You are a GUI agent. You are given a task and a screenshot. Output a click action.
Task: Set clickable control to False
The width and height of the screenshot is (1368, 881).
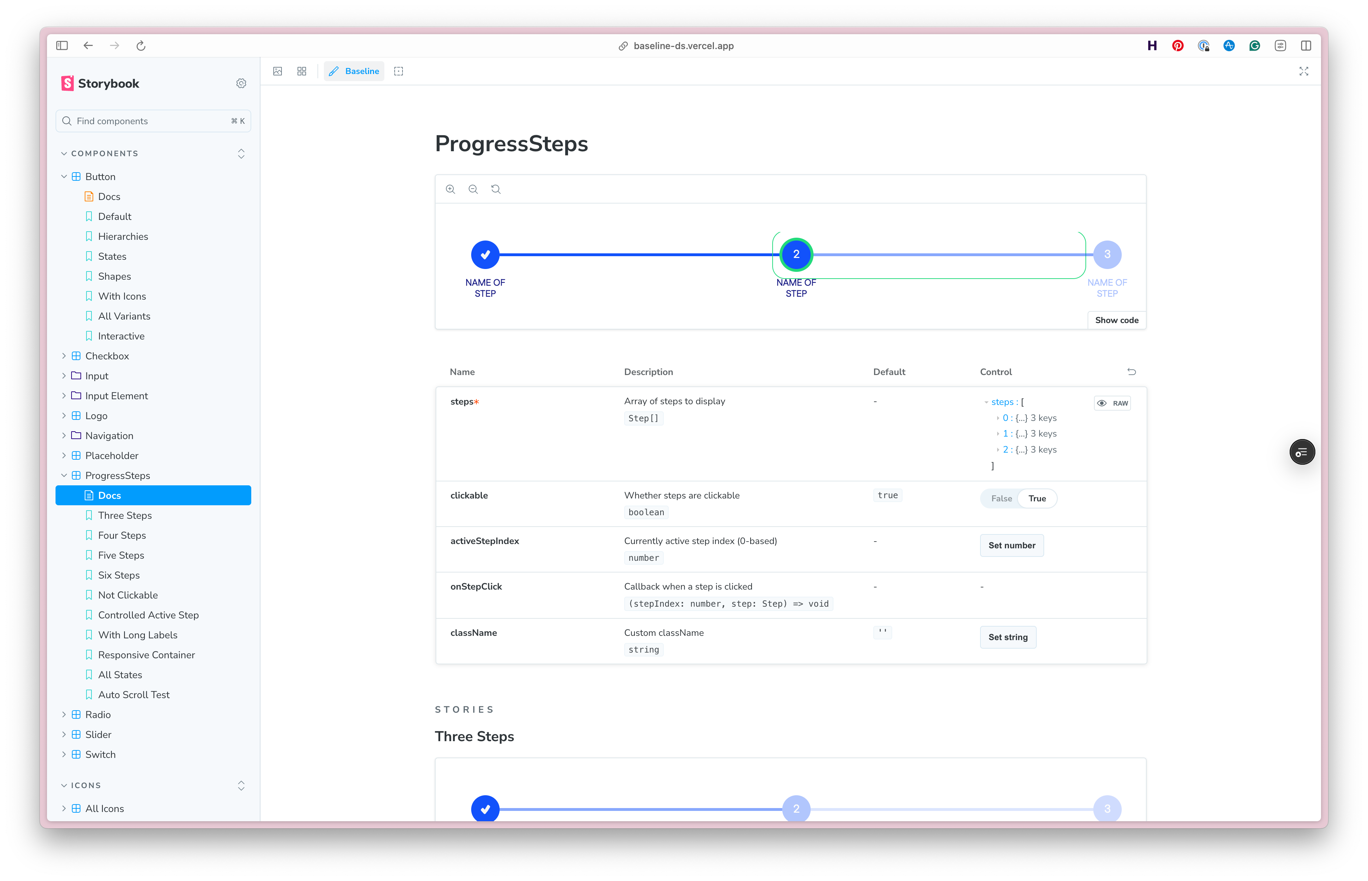pyautogui.click(x=1001, y=498)
